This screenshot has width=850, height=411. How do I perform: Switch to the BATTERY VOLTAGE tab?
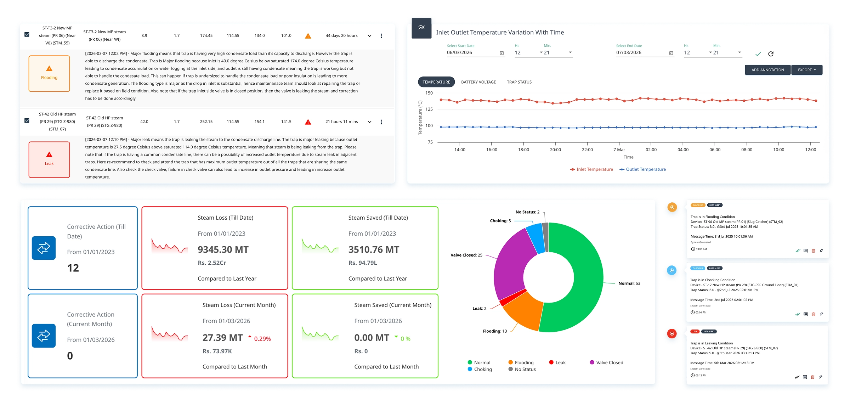point(478,82)
